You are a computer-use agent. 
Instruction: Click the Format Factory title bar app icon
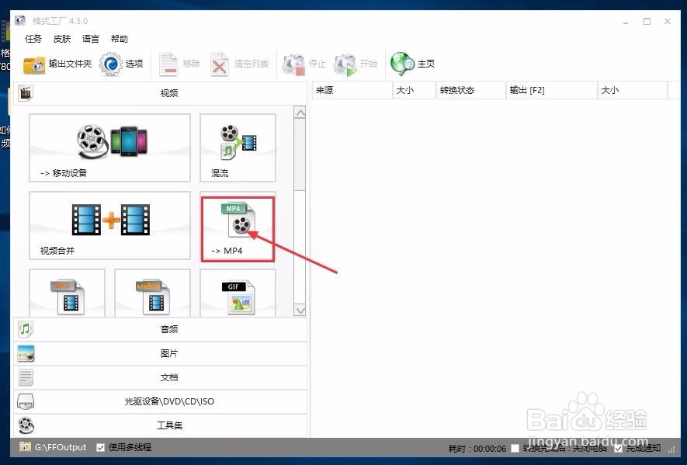pos(20,20)
